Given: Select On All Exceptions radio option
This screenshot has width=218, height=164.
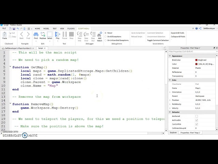Looking at the screenshot, I should [x=106, y=37].
